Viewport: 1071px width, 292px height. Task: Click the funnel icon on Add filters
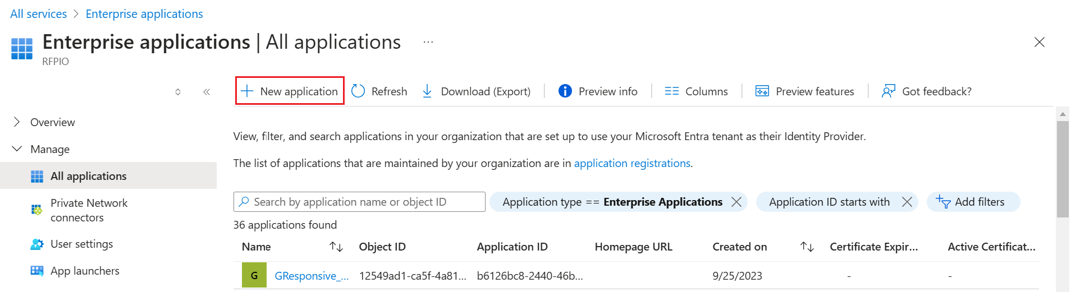click(943, 202)
